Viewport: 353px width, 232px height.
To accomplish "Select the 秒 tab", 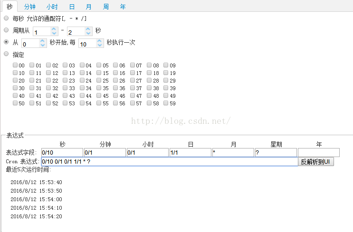I will pos(10,7).
